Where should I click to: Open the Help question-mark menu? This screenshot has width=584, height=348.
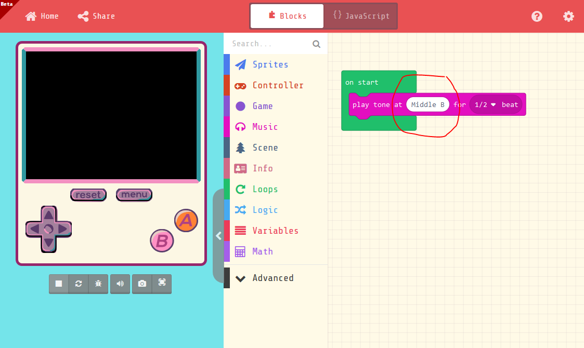[x=537, y=16]
